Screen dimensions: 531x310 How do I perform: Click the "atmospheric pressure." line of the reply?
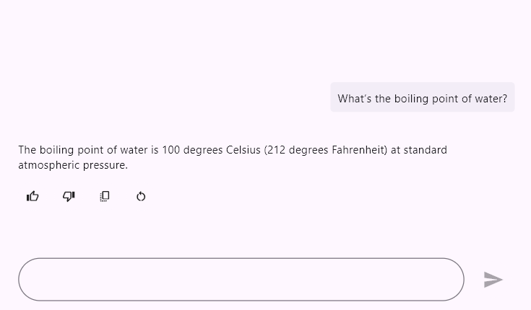click(72, 165)
